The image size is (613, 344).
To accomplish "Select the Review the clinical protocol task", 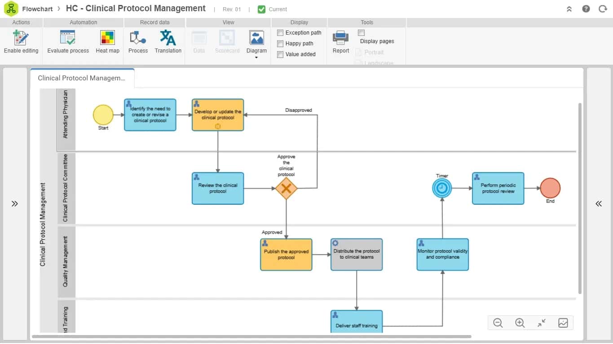I will pyautogui.click(x=218, y=189).
